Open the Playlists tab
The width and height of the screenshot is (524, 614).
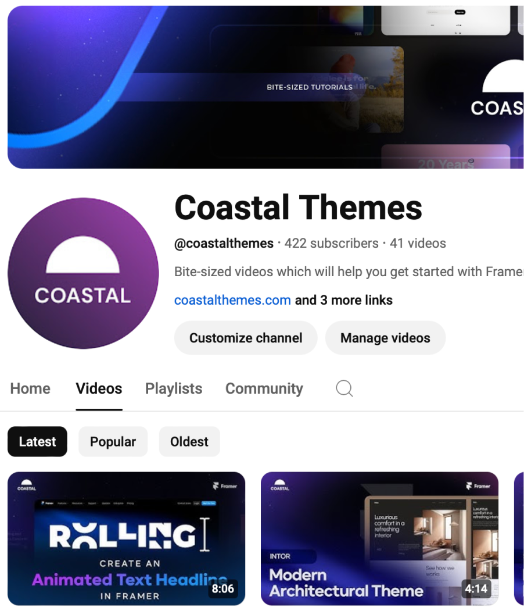click(174, 388)
